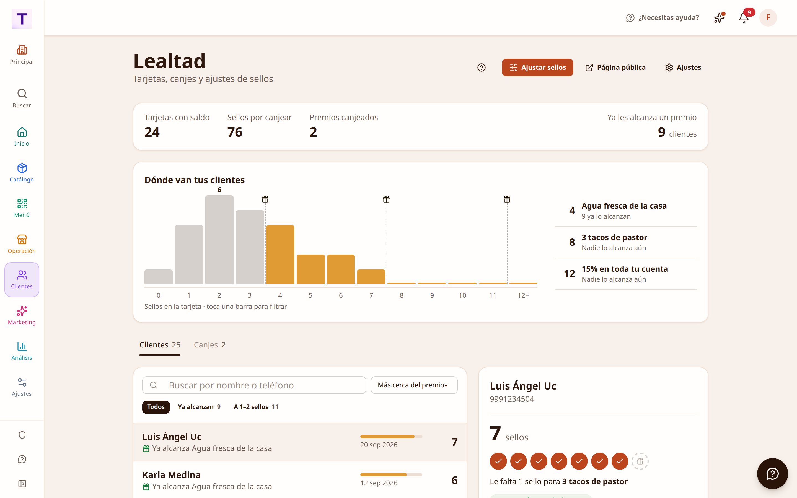Click the Ajustar sellos button
This screenshot has width=797, height=498.
[x=537, y=68]
